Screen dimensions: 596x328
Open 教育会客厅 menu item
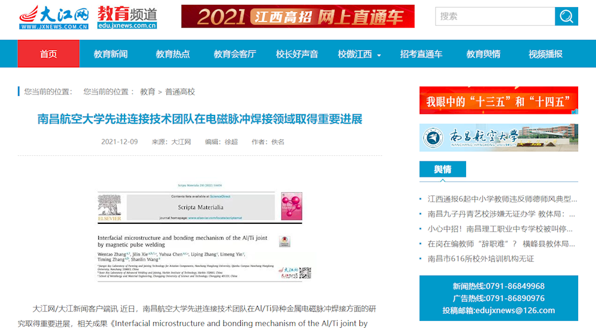[x=235, y=54]
